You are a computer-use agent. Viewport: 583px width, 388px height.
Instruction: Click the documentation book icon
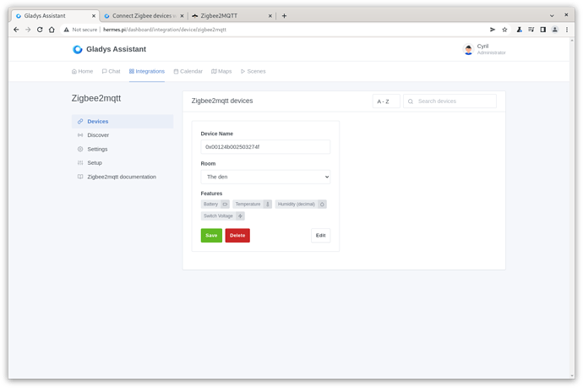(x=80, y=177)
